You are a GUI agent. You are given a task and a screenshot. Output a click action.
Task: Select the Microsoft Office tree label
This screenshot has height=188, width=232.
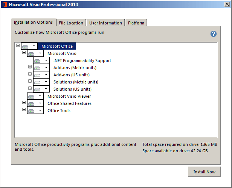[57, 46]
